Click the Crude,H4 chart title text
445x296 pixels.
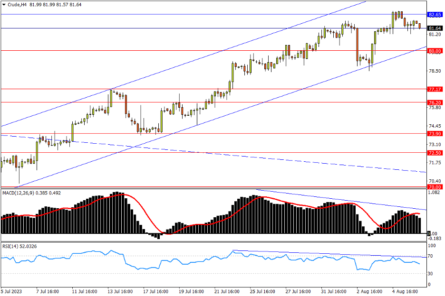pos(17,5)
